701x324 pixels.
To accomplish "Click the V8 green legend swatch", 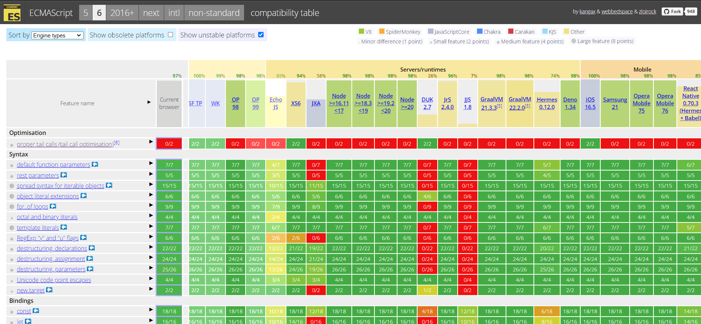I will pos(361,32).
